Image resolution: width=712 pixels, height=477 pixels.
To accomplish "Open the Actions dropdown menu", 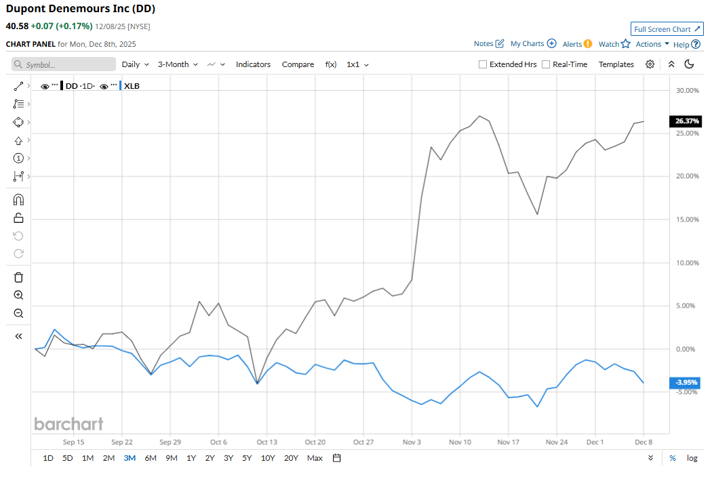I will (652, 44).
